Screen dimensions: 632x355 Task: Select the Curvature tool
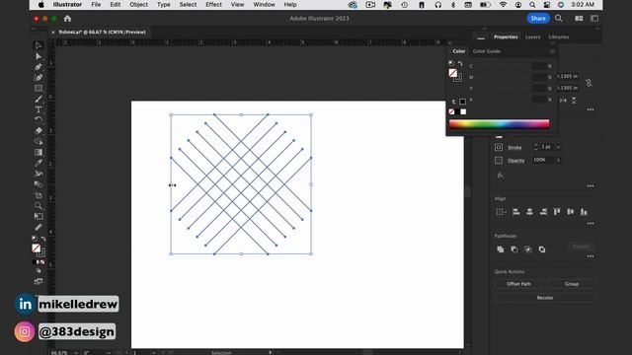(x=39, y=77)
